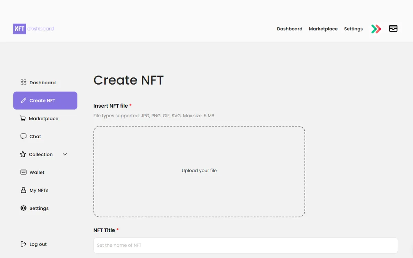Open Settings label in the sidebar
413x258 pixels.
pyautogui.click(x=39, y=208)
